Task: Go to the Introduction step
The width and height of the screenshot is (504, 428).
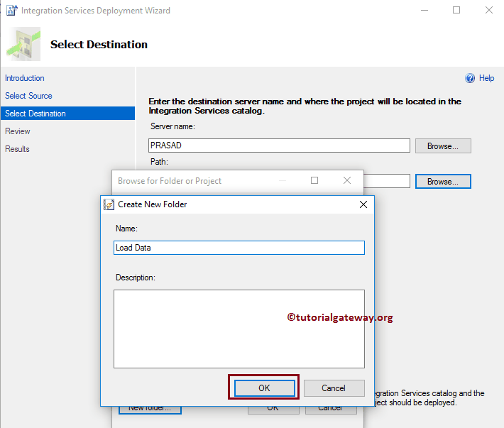Action: [25, 78]
